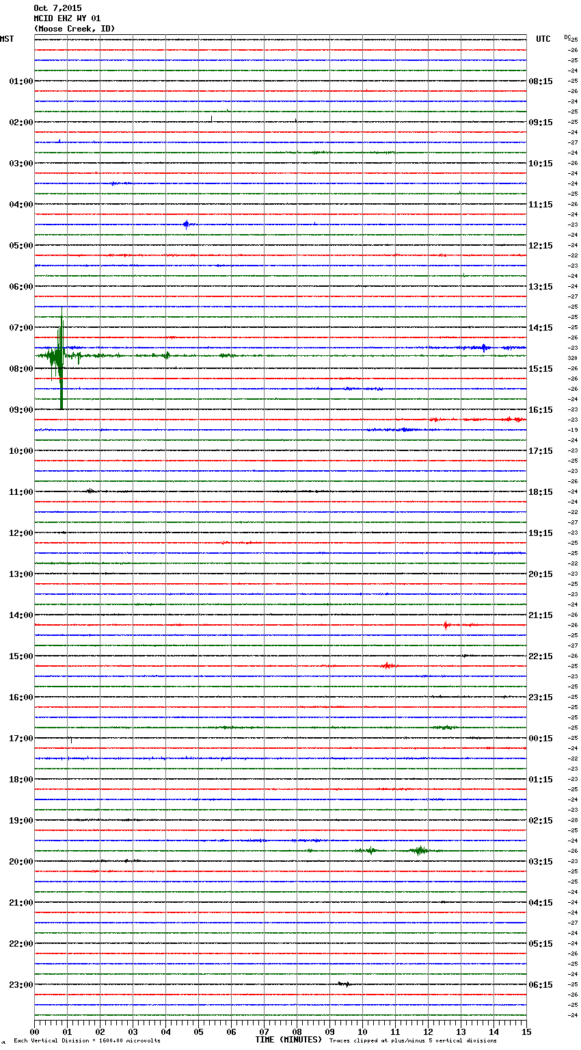The height and width of the screenshot is (1050, 581).
Task: Select the '08:15' UTC row label
Action: pyautogui.click(x=541, y=81)
